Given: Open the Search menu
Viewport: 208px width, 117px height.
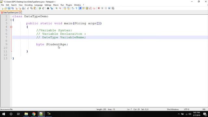Looking at the screenshot, I should pos(14,5).
